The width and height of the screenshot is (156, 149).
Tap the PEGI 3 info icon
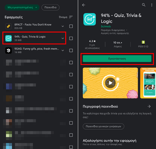[147, 46]
